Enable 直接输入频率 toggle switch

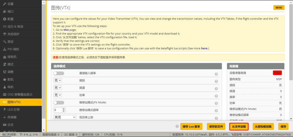59,73
